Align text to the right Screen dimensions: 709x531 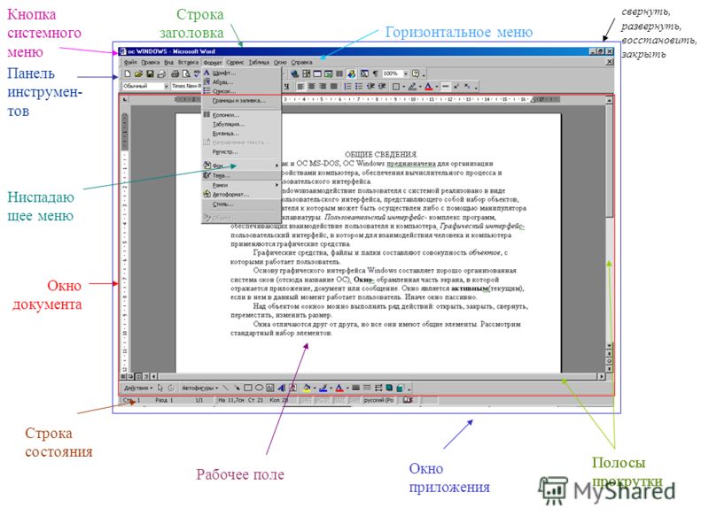pos(323,86)
